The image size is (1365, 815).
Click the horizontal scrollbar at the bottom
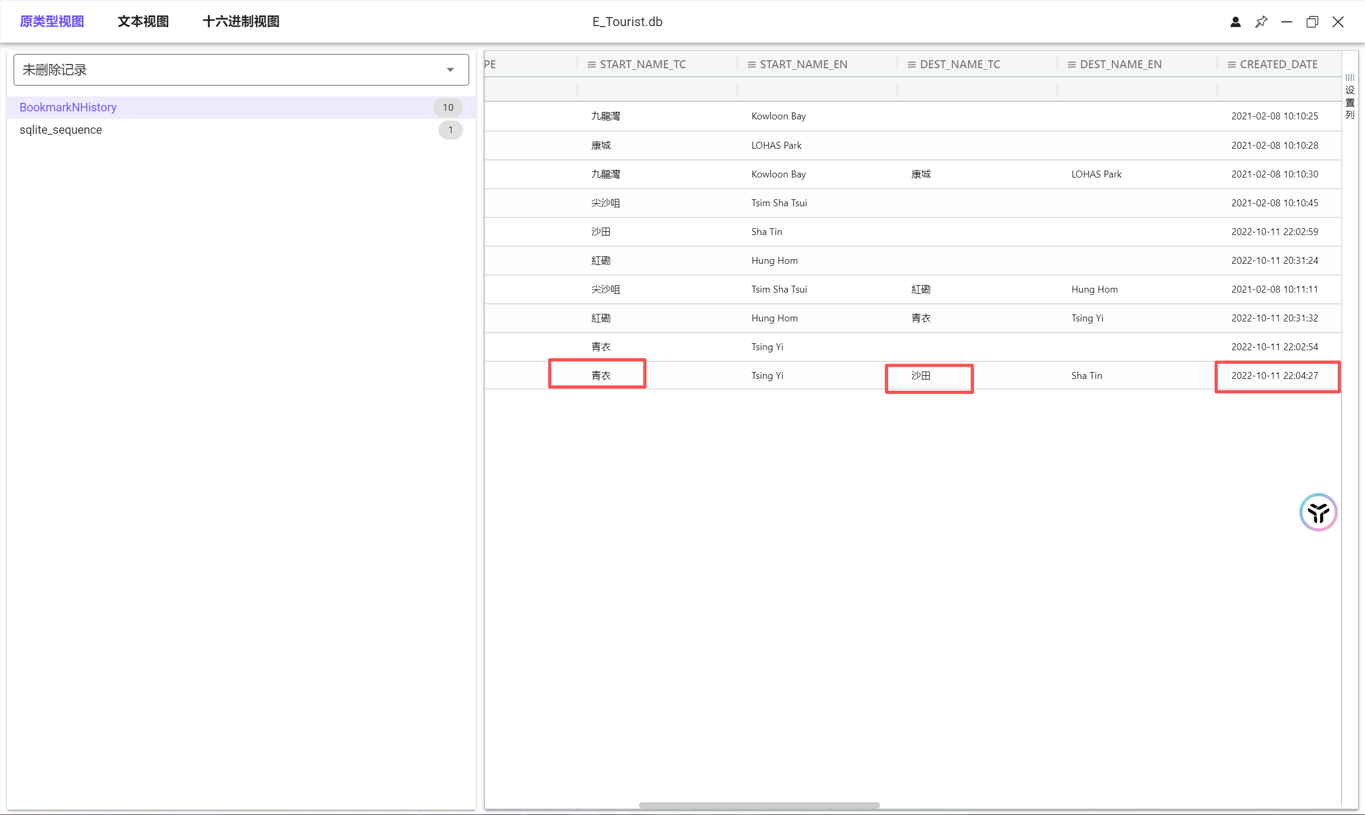(x=759, y=805)
